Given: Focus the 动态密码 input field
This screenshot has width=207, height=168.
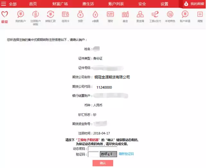Looking at the screenshot, I should pos(103,149).
